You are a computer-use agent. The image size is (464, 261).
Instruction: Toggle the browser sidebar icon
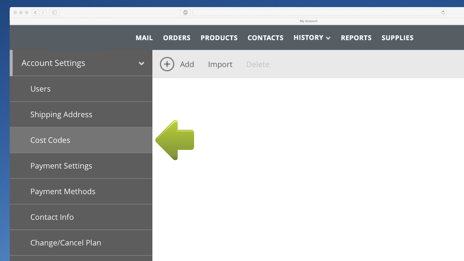(x=54, y=13)
